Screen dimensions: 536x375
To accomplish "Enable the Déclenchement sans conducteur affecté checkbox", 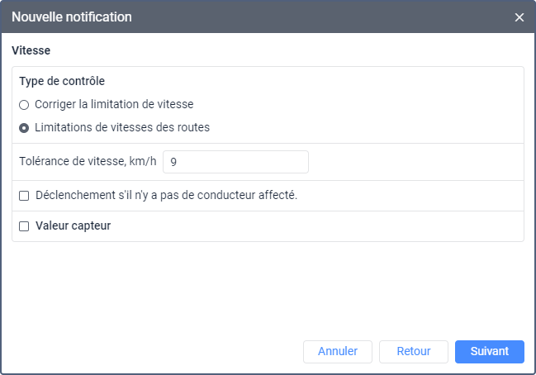I will pyautogui.click(x=24, y=196).
